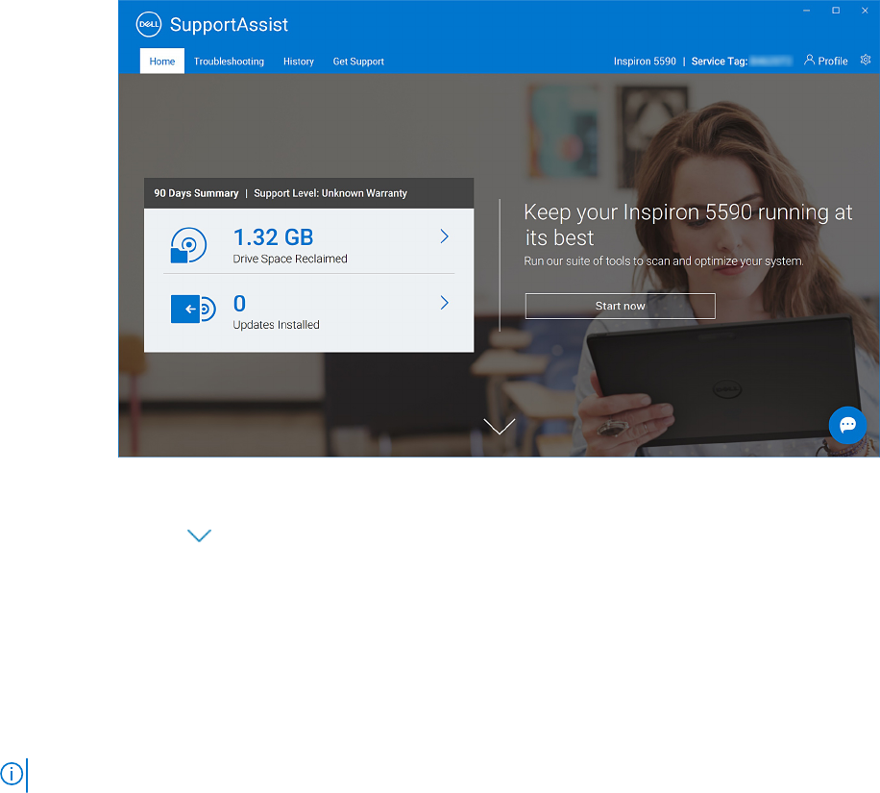Maximize the SupportAssist window
The width and height of the screenshot is (880, 793).
[836, 11]
